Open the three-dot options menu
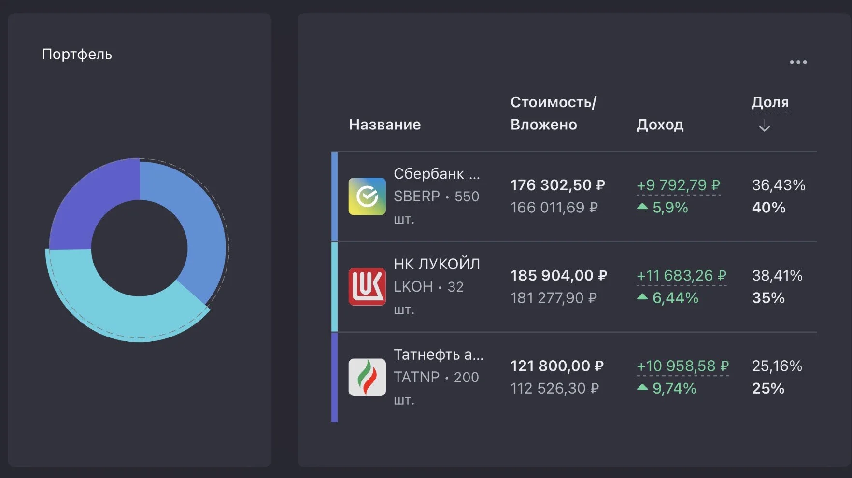This screenshot has width=852, height=478. (798, 62)
